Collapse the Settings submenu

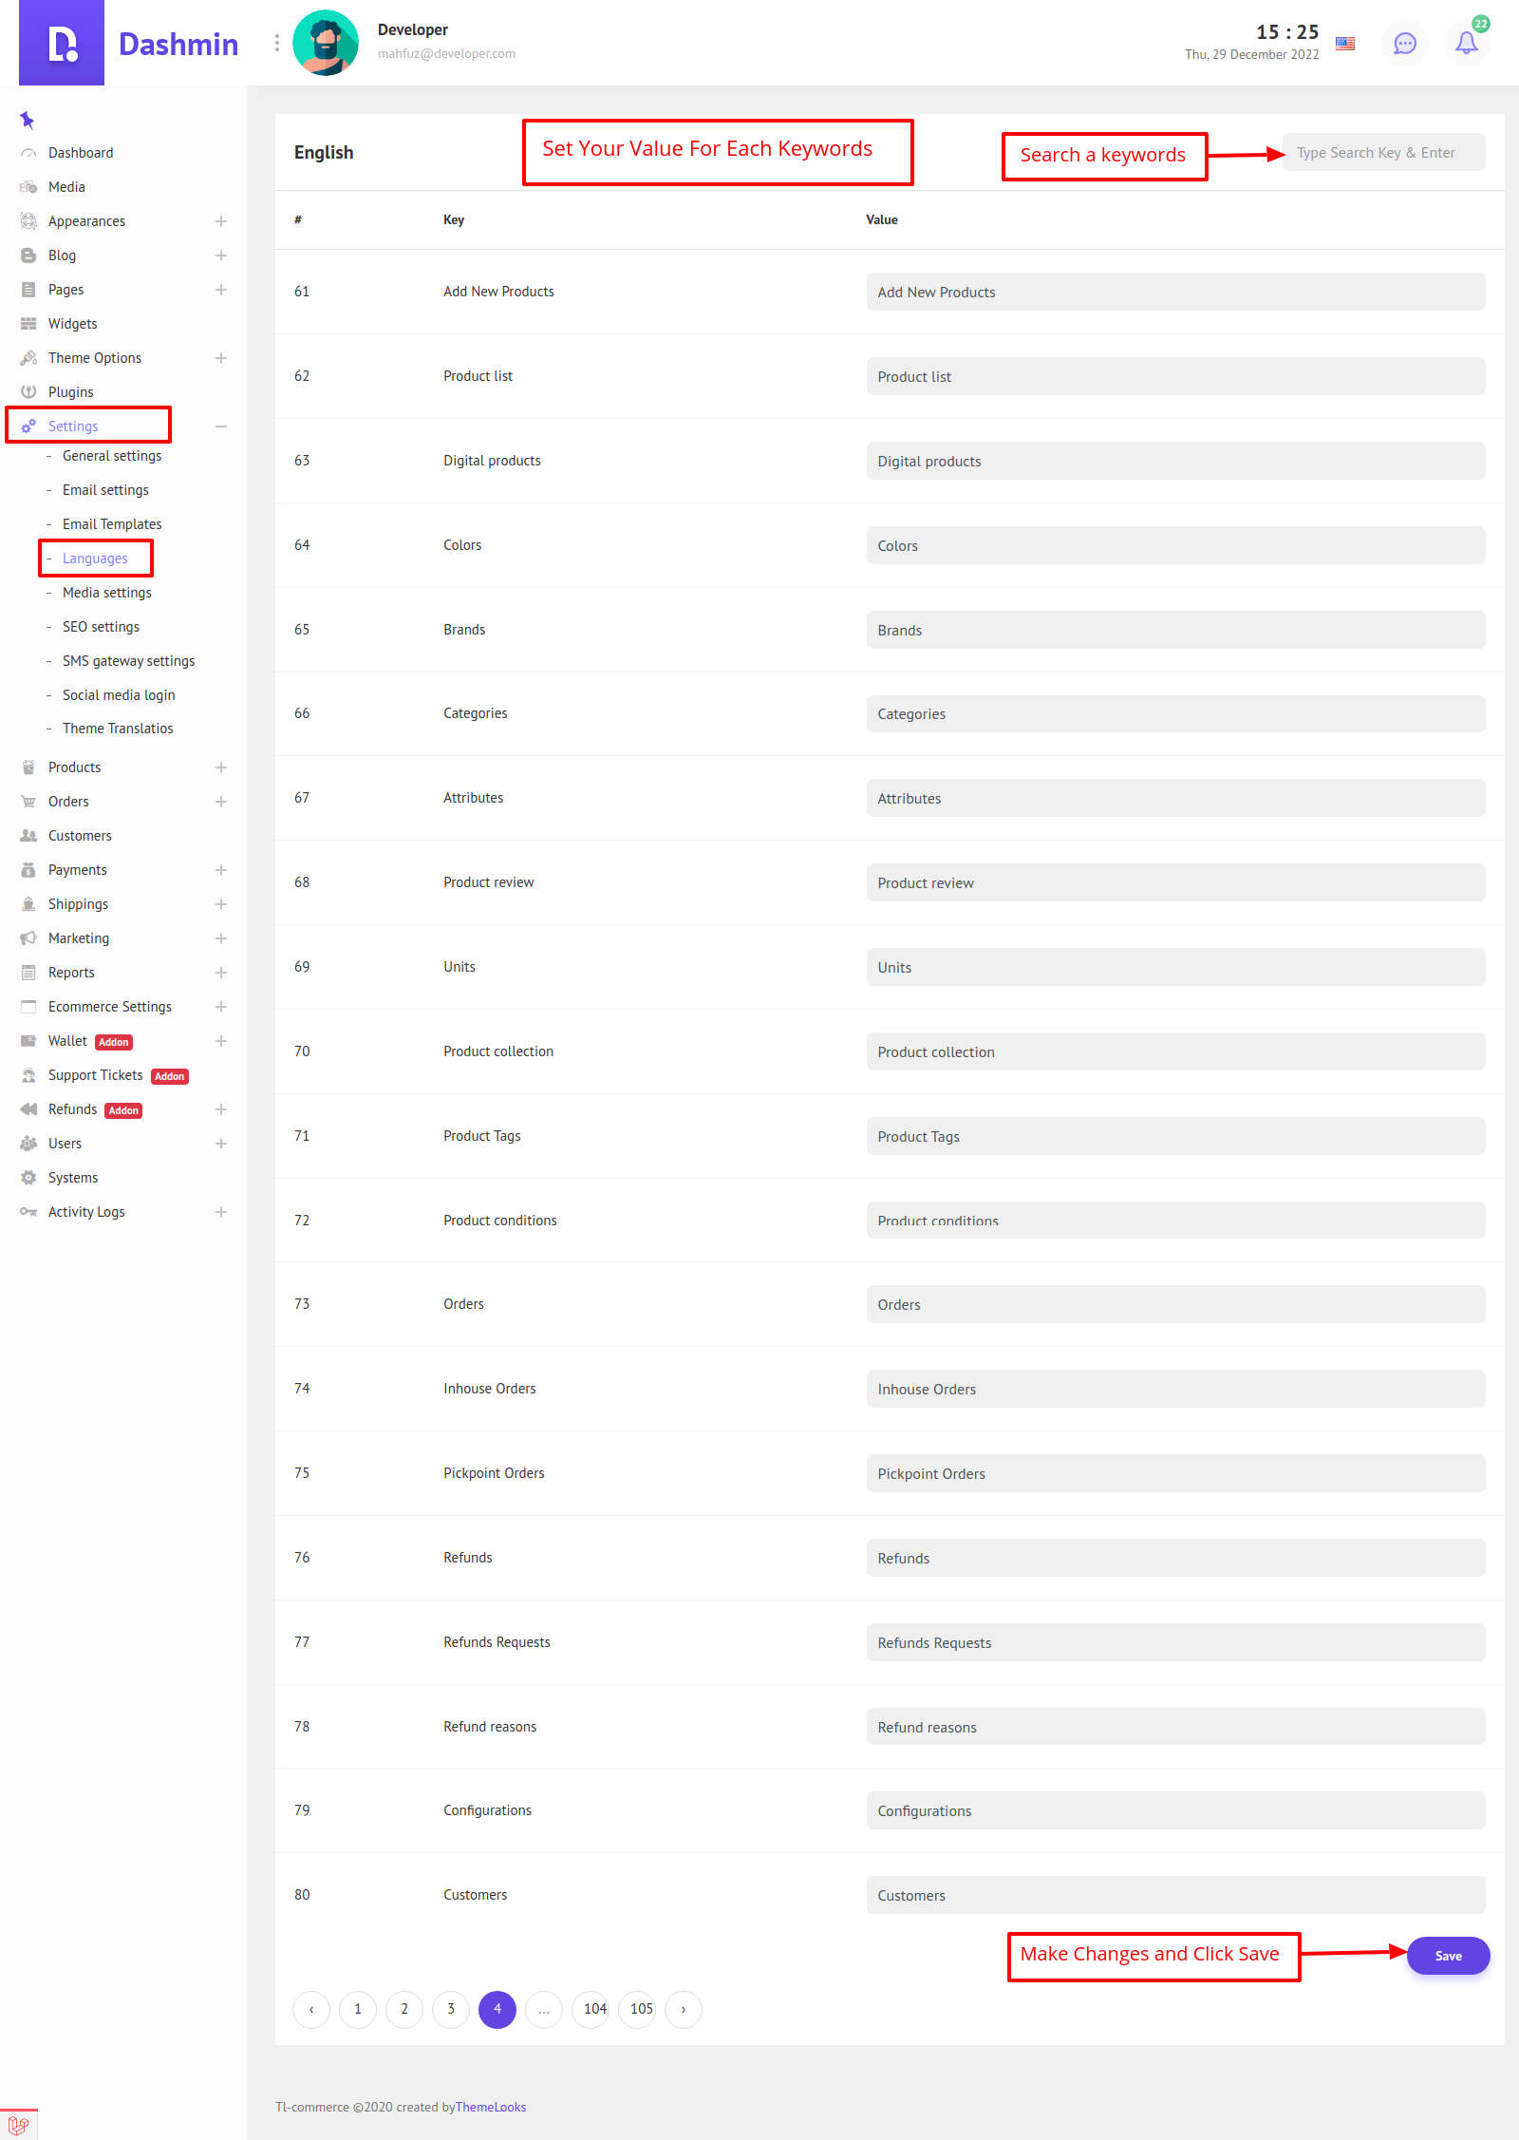pyautogui.click(x=220, y=426)
